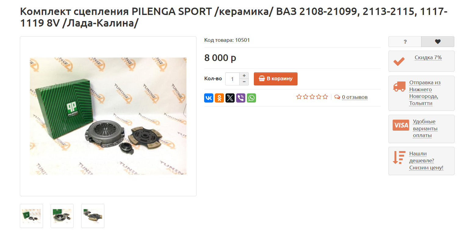Share via Odnoklassniki icon
Screen dimensions: 476x235
coord(219,98)
